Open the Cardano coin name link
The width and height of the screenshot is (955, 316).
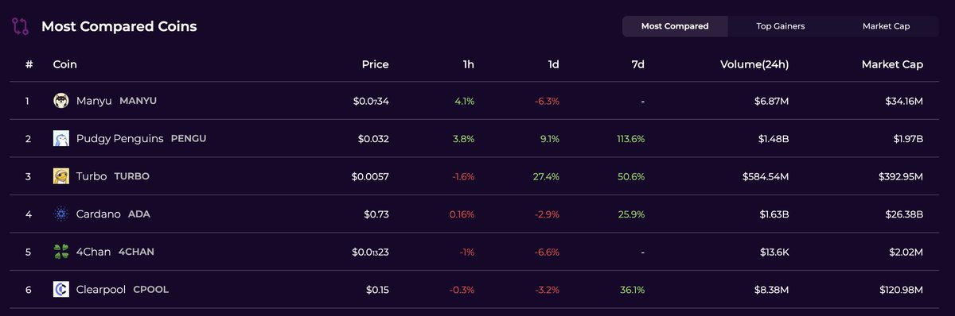(98, 214)
